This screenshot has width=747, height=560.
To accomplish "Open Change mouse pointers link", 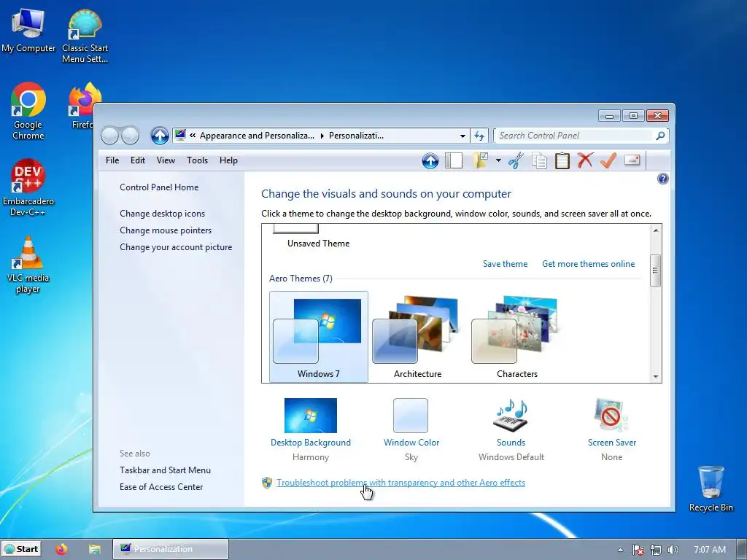I will (166, 230).
